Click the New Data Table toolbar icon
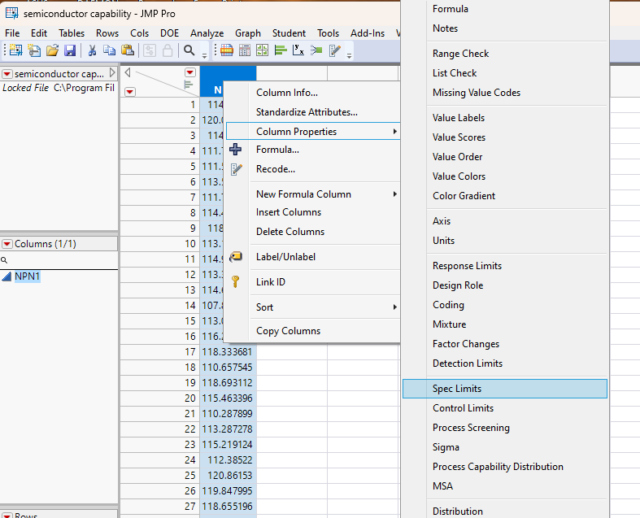This screenshot has width=640, height=518. [x=16, y=50]
